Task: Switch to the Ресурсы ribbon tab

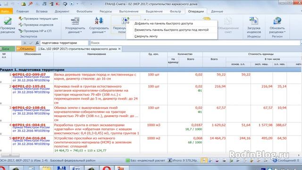Action: (x=106, y=11)
